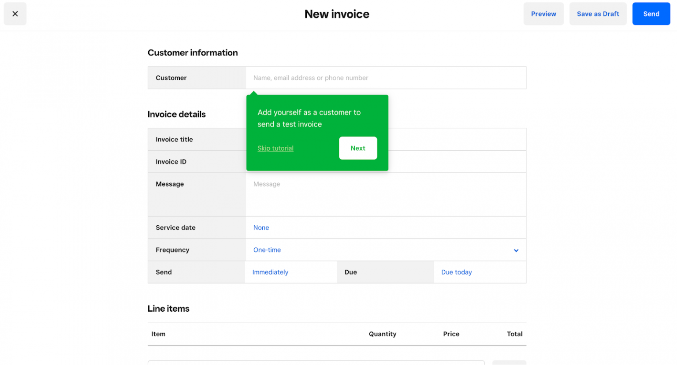Open the invoice Preview
The width and height of the screenshot is (677, 365).
coord(543,14)
